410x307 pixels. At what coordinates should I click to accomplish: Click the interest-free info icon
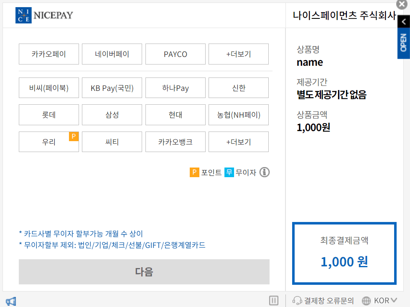[265, 172]
